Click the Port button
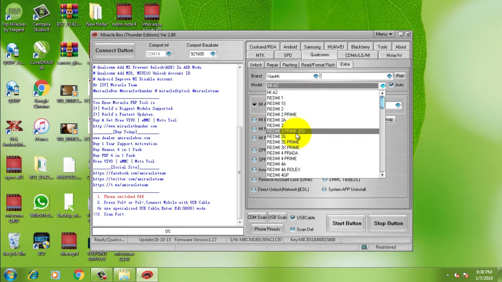Screen dimensions: 502x282 [400, 76]
